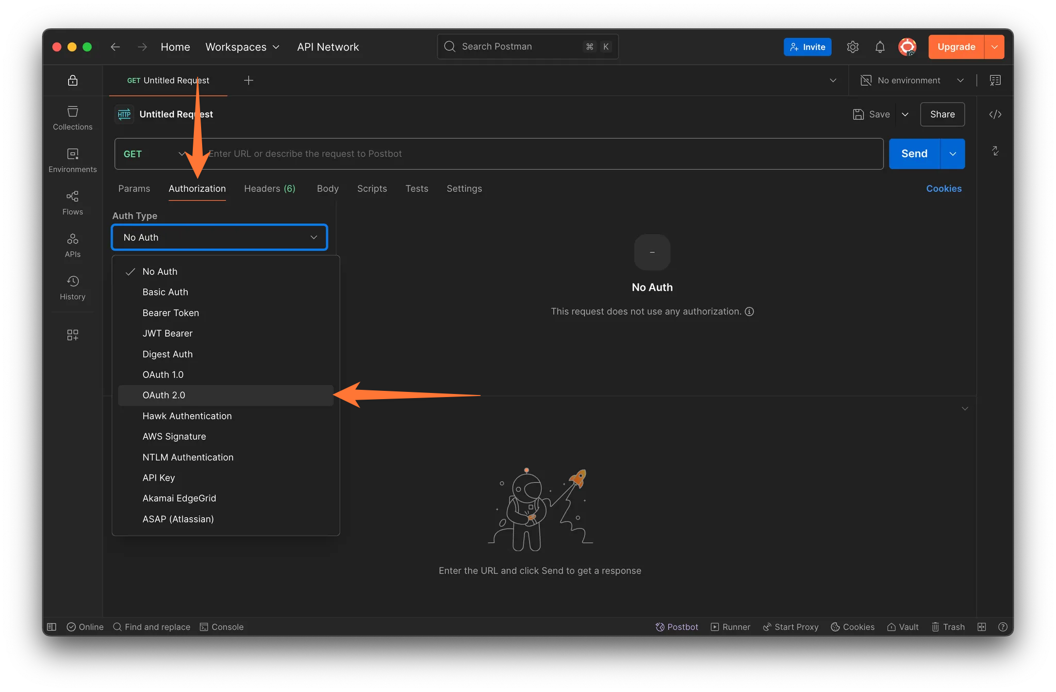Switch to the Body tab
Screen dimensions: 1056x692
[328, 189]
